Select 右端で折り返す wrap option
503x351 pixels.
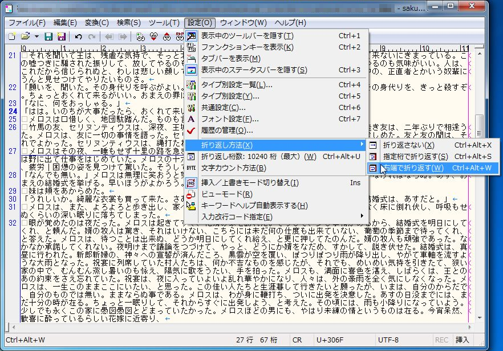(x=413, y=168)
